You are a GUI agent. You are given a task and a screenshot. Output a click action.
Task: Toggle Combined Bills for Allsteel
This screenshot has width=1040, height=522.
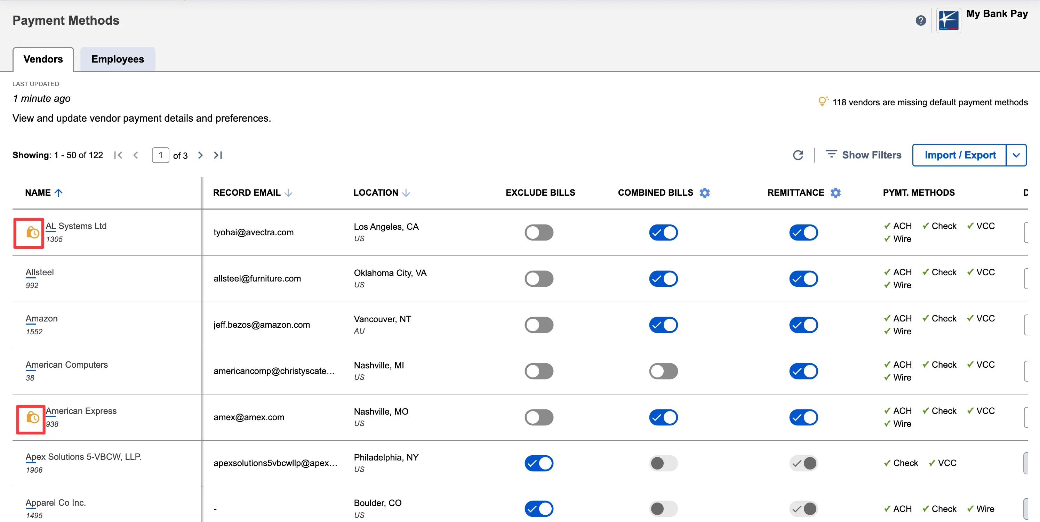pyautogui.click(x=663, y=279)
